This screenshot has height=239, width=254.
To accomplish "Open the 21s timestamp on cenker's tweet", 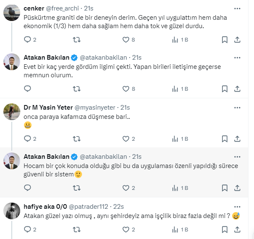I will click(88, 8).
